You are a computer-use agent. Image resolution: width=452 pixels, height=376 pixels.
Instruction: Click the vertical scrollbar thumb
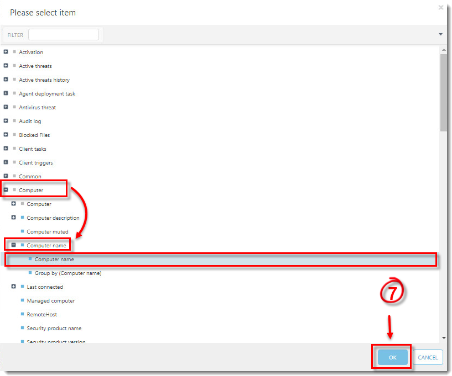click(444, 93)
